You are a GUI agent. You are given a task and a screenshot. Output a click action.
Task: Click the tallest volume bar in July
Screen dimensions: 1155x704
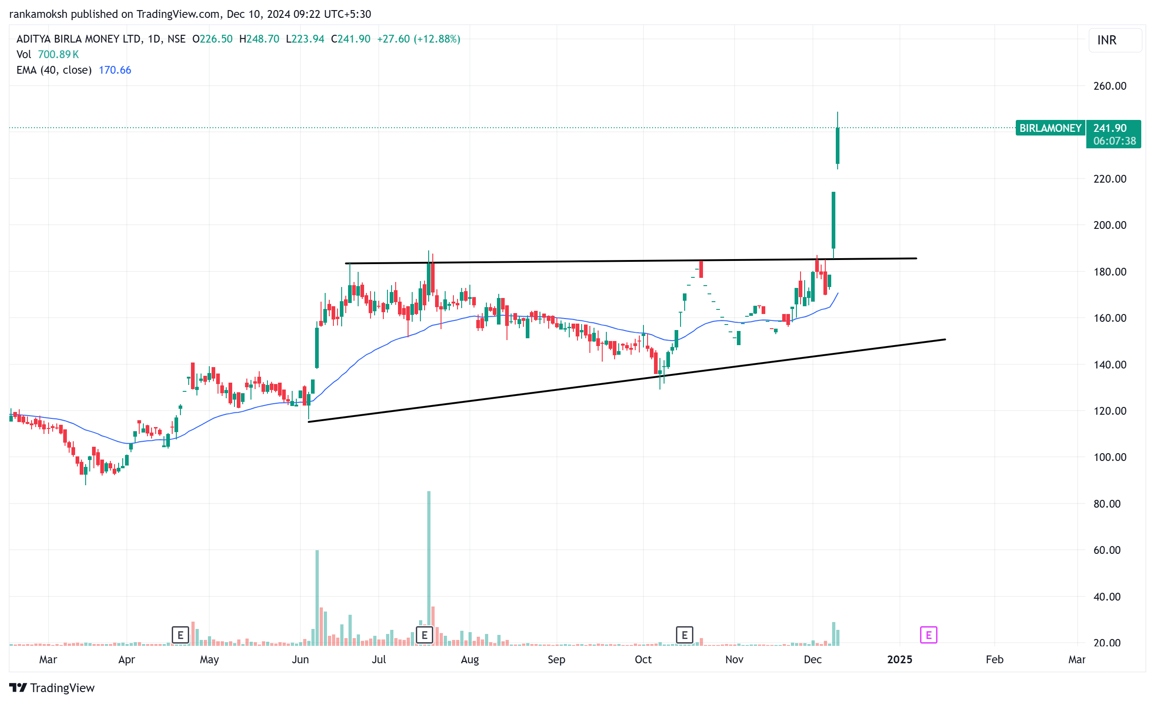(x=429, y=568)
